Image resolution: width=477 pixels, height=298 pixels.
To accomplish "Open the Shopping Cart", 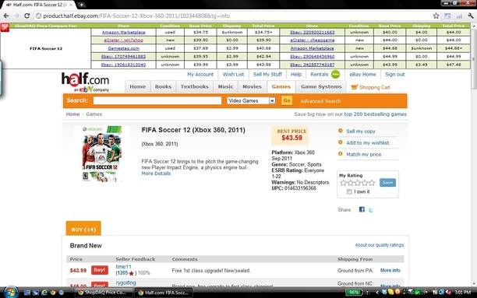I will coord(370,87).
